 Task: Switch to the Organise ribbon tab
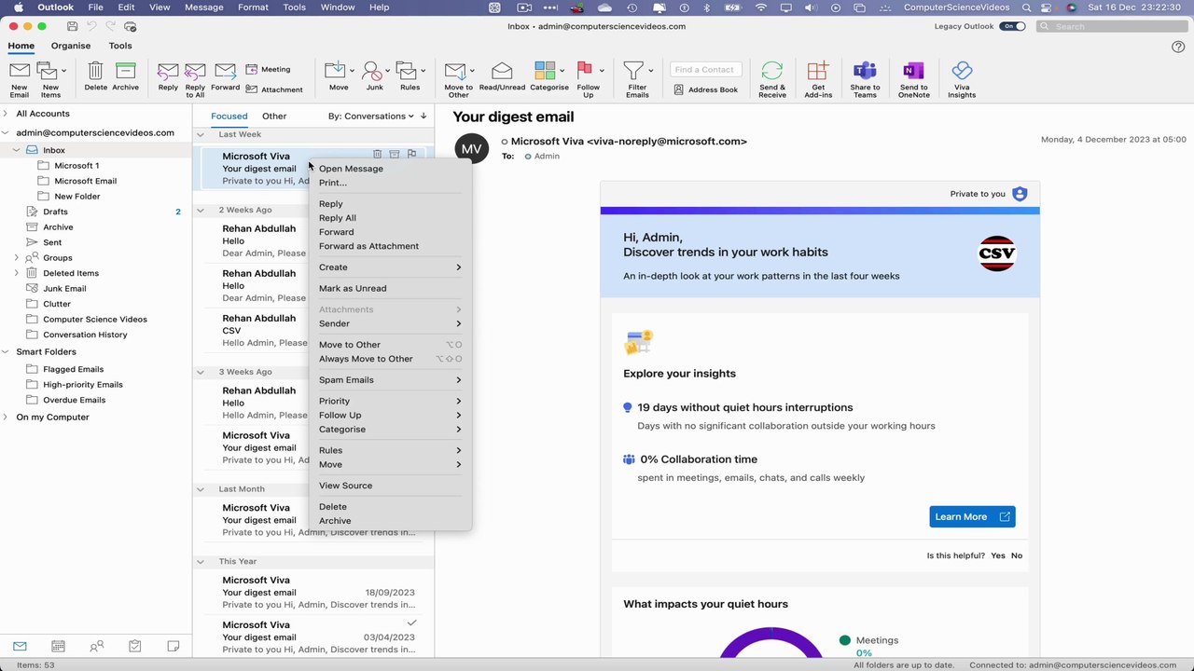pyautogui.click(x=71, y=46)
